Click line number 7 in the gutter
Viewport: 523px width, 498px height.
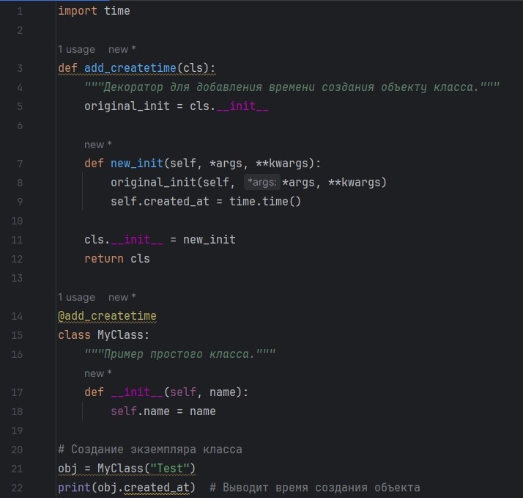[20, 164]
